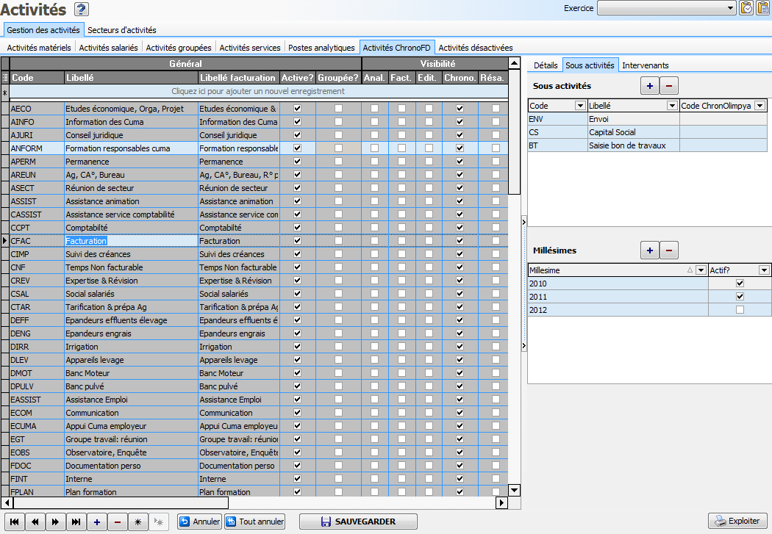
Task: Click the add new record row
Action: pos(259,91)
